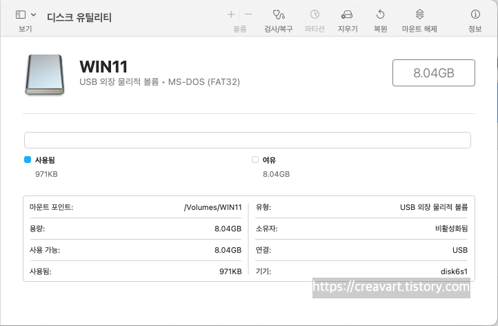Click the 소유자 value 비활성화됨
This screenshot has width=498, height=326.
[451, 229]
